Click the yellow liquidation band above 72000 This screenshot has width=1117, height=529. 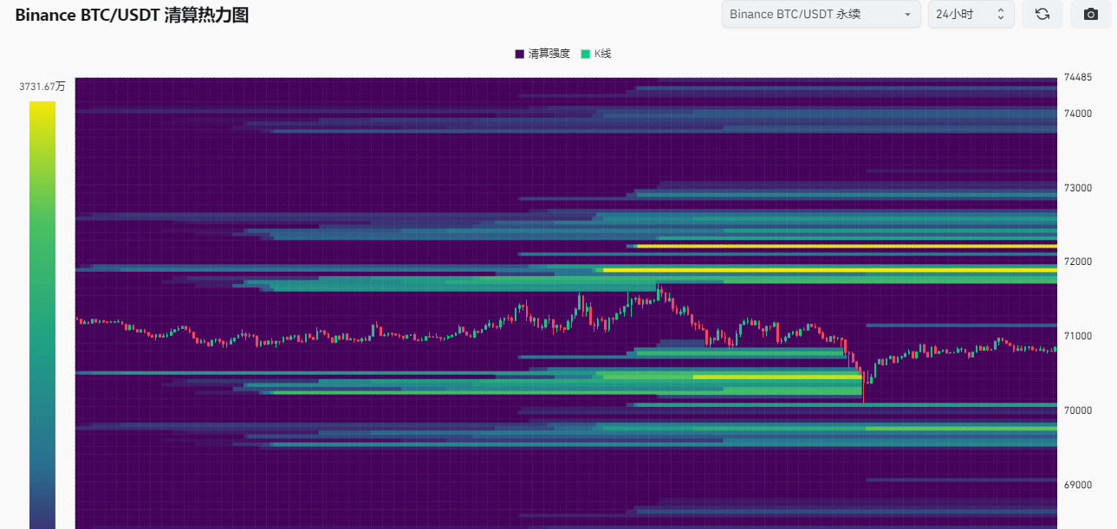(x=845, y=246)
